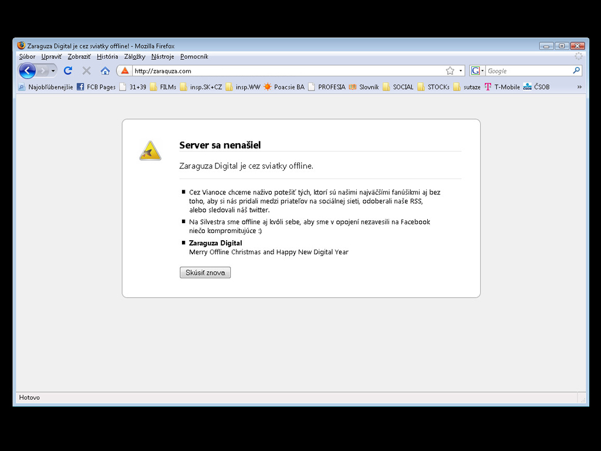Open the Upraviť menu

(52, 56)
